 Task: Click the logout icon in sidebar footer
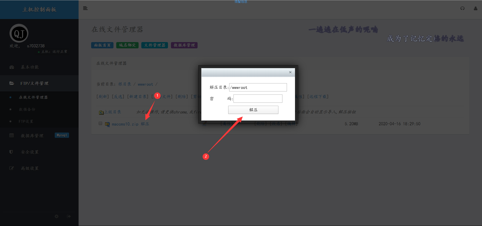pyautogui.click(x=69, y=216)
